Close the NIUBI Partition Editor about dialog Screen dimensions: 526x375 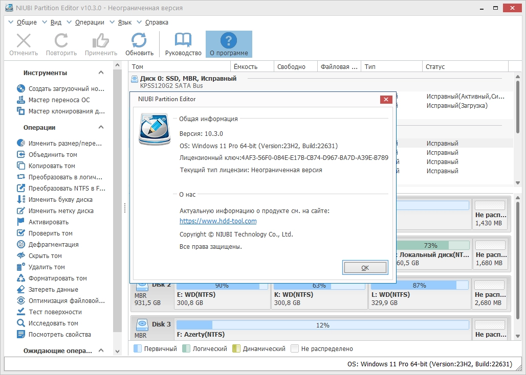[x=386, y=99]
